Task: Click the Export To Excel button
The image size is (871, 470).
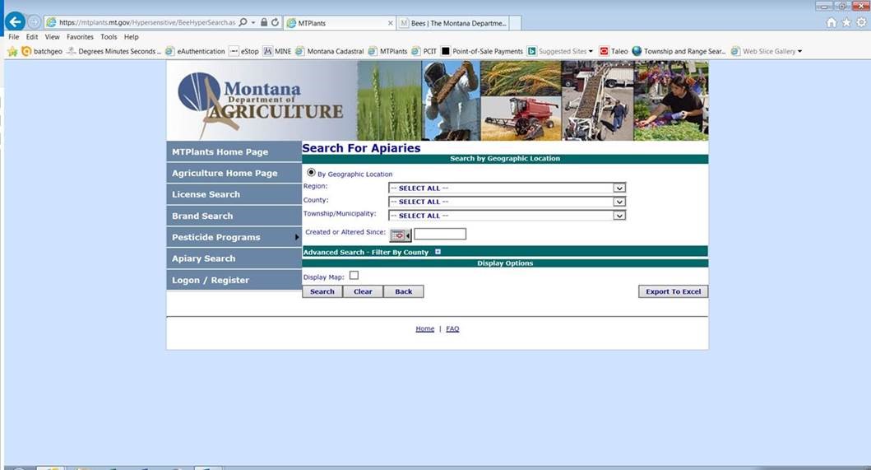Action: pyautogui.click(x=673, y=291)
